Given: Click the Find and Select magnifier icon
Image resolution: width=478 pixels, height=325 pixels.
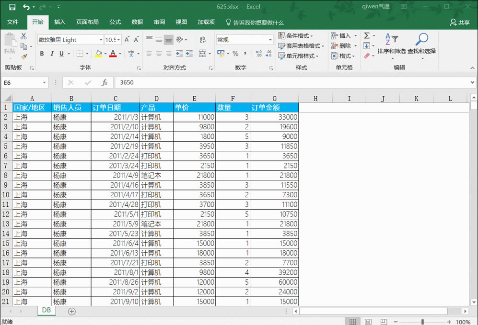Looking at the screenshot, I should [x=421, y=40].
